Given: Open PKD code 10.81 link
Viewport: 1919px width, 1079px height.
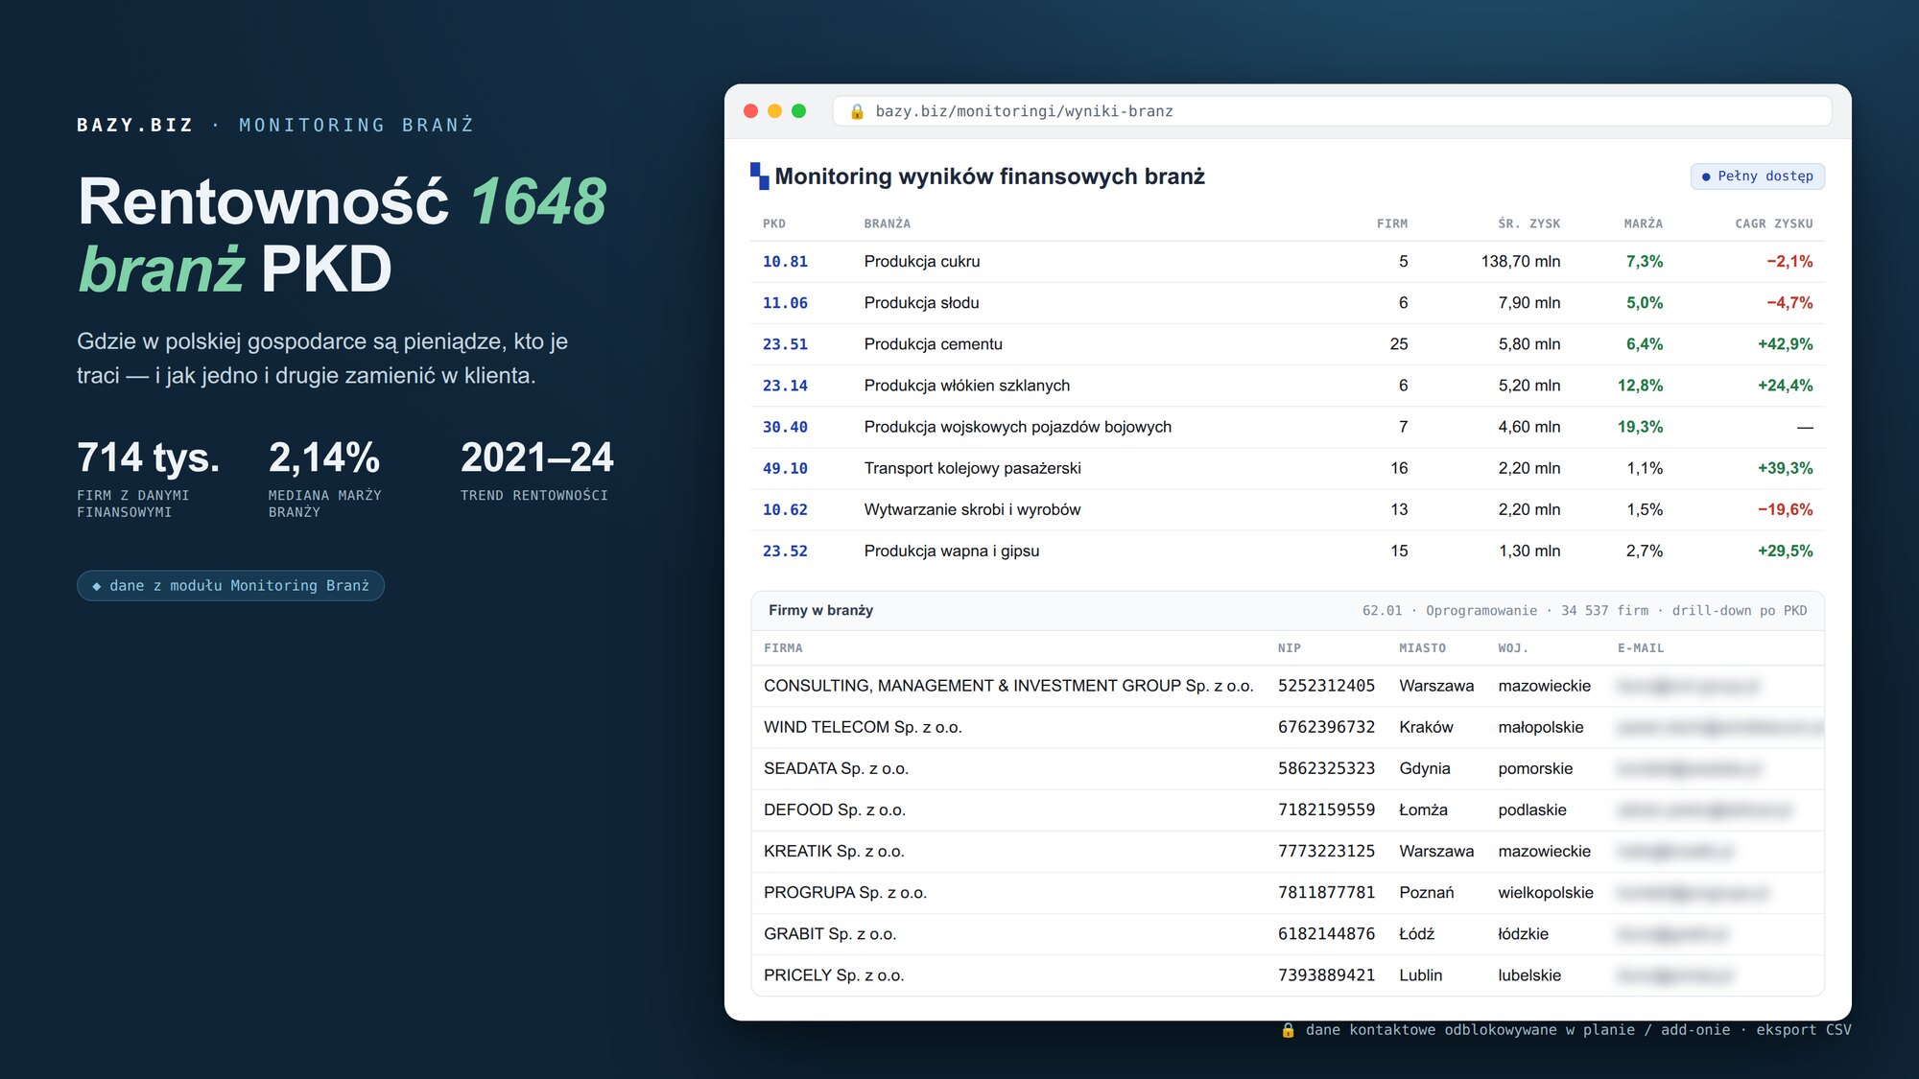Looking at the screenshot, I should click(x=785, y=262).
